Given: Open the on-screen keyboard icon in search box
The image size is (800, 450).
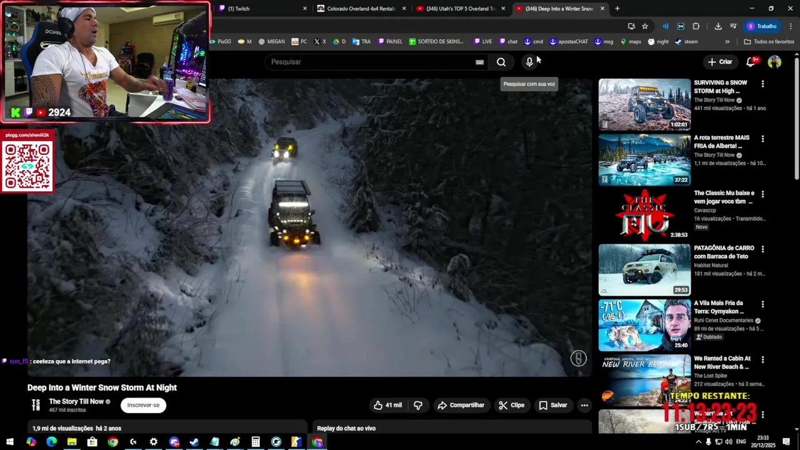Looking at the screenshot, I should click(479, 62).
